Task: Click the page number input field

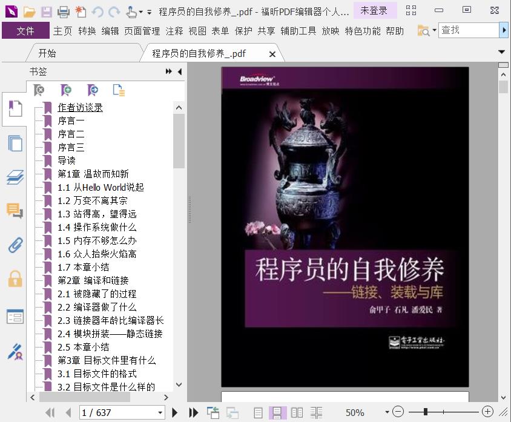Action: (x=118, y=413)
